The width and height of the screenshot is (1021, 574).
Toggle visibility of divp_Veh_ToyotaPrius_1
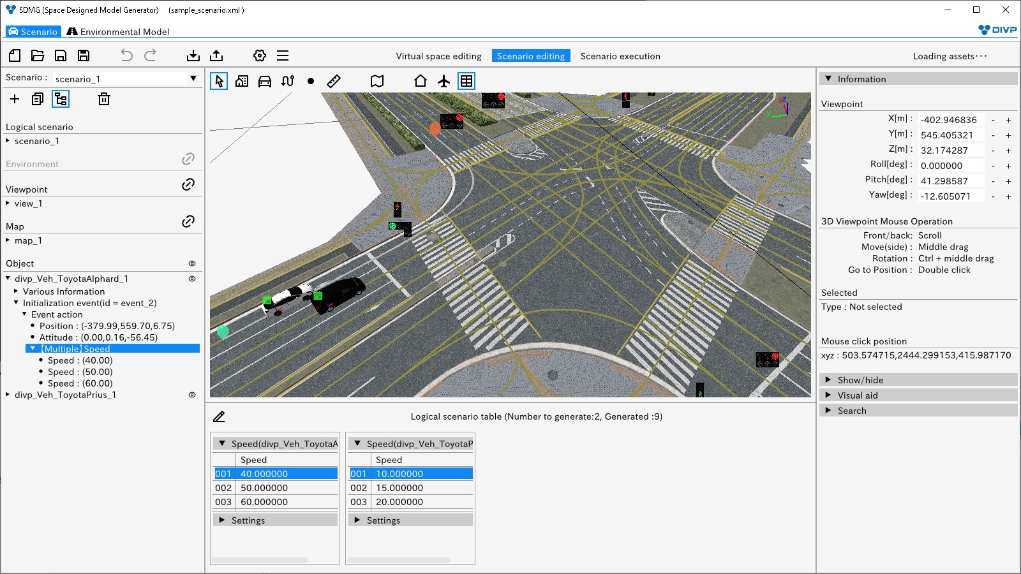192,395
